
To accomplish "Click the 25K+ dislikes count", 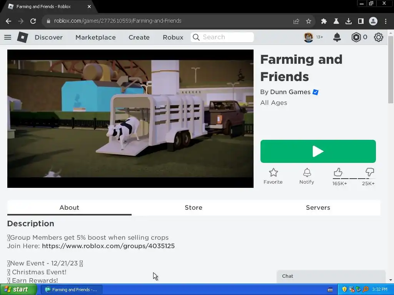I will tap(368, 184).
